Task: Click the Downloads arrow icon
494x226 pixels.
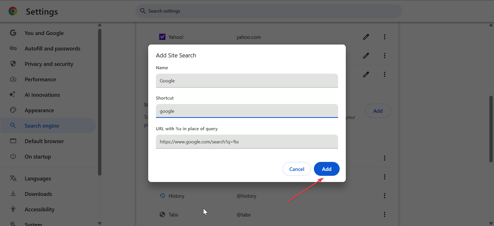Action: (13, 194)
